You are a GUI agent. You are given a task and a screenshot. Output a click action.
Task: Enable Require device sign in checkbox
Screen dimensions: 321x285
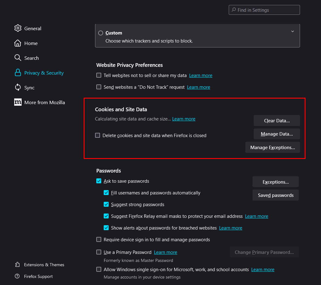[x=99, y=239]
